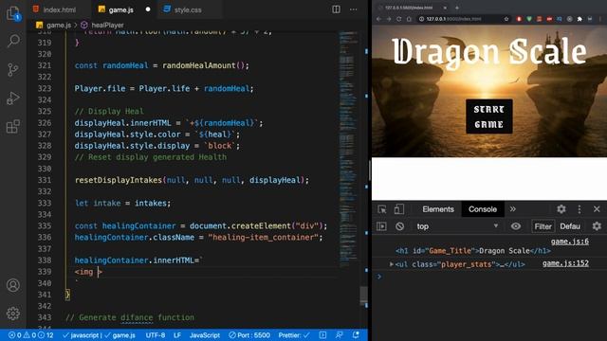Open the Accounts menu in activity bar
Viewport: 607px width, 341px height.
[13, 285]
